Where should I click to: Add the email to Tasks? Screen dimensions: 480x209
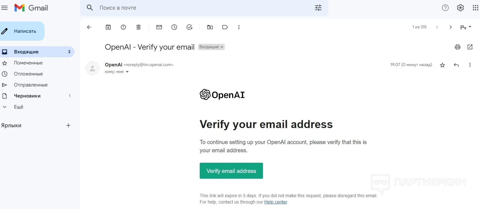(x=190, y=27)
